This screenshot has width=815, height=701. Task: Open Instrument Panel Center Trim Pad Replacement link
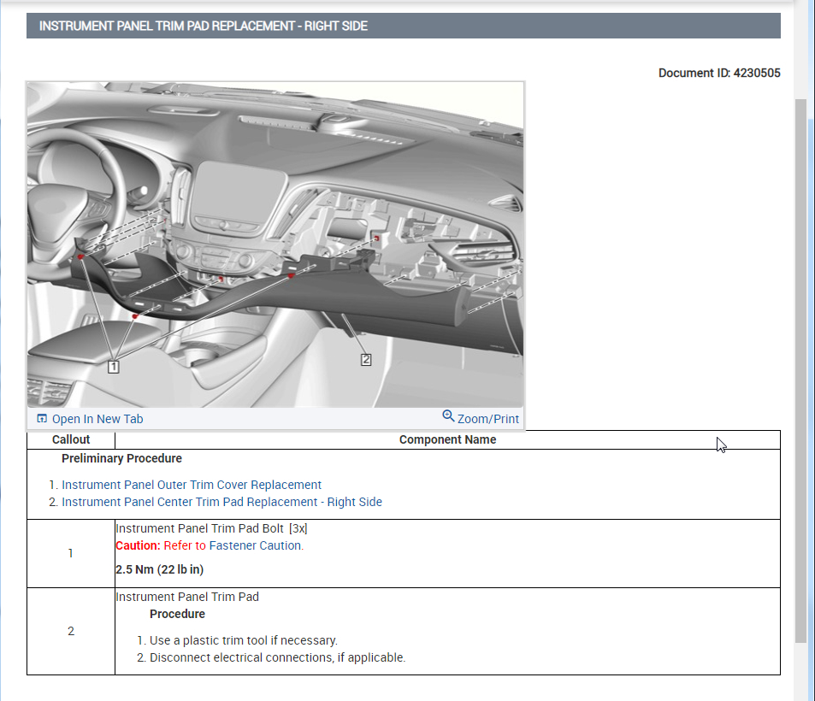pos(222,502)
